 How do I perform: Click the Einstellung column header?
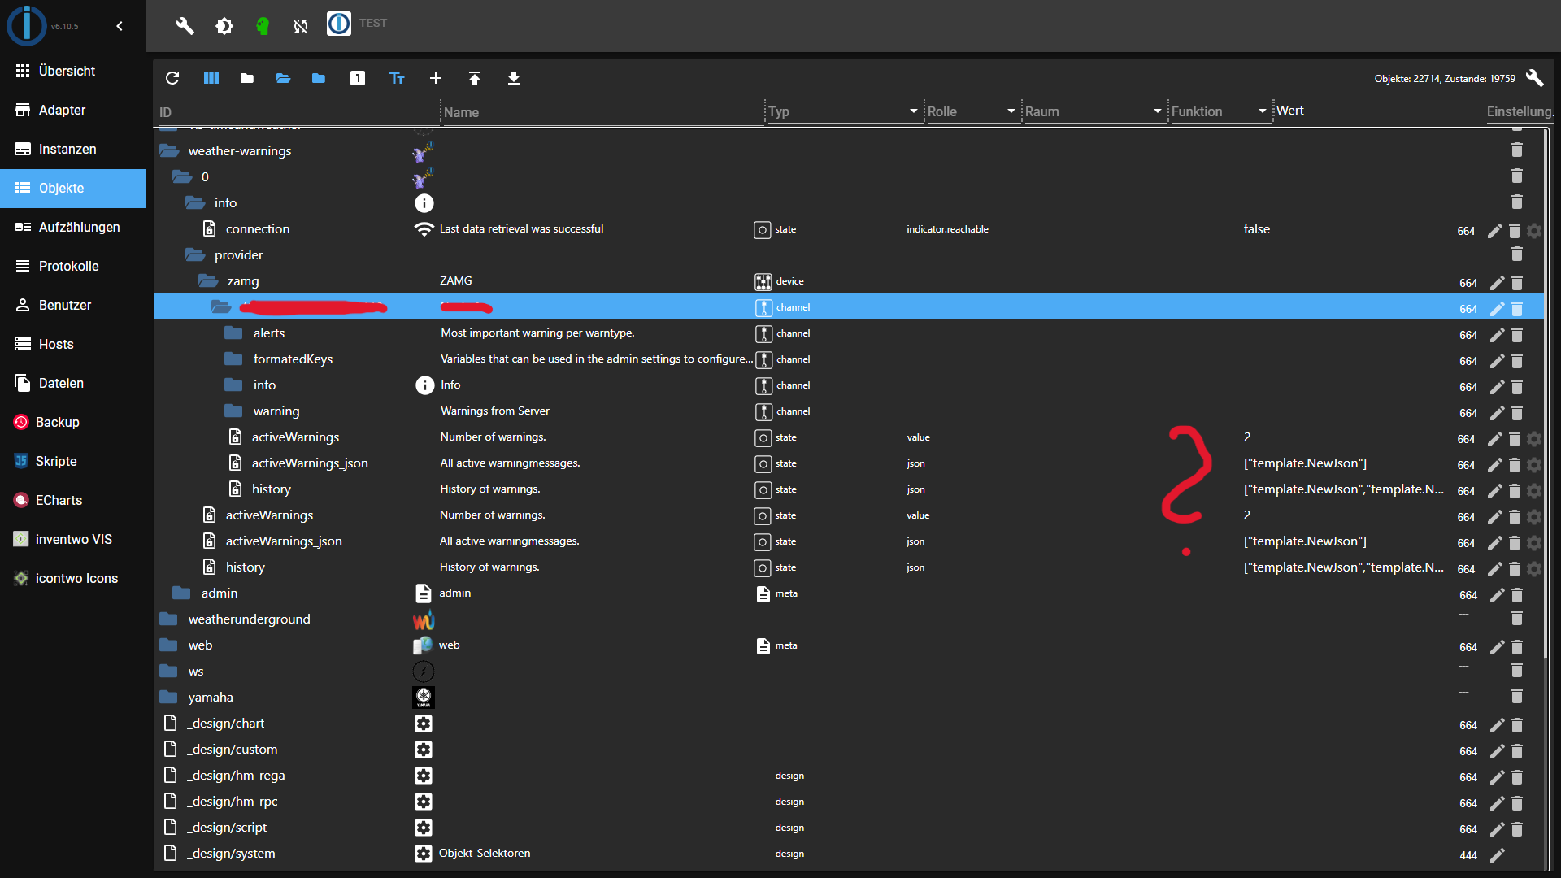point(1520,111)
